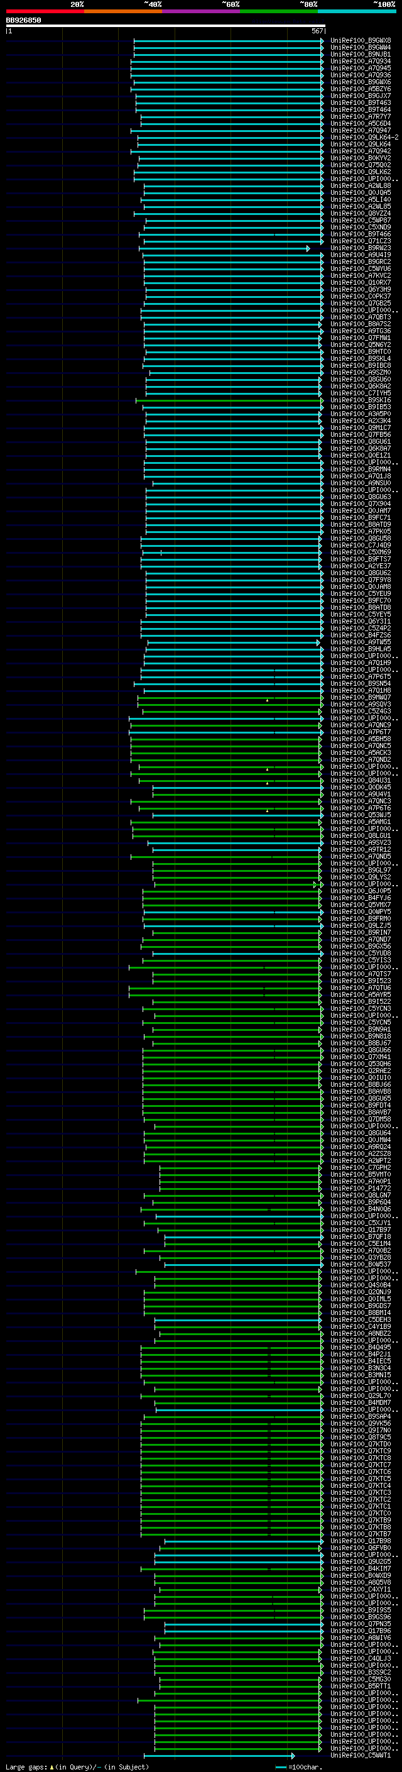The image size is (402, 1772).
Task: Select hit label UniRef100_Q8VZZ4
Action: point(361,213)
